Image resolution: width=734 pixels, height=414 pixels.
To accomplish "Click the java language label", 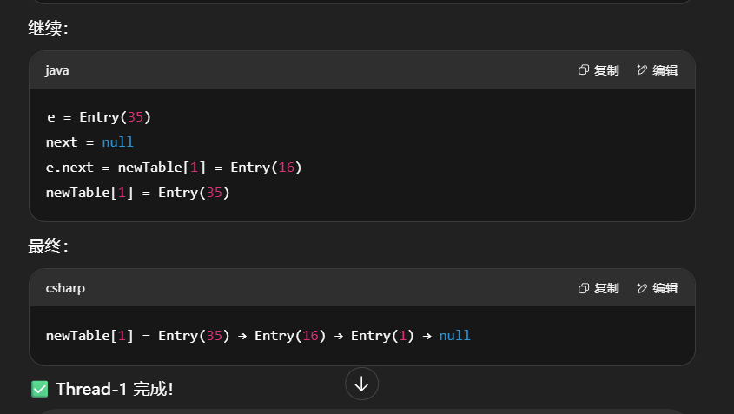I will point(57,70).
